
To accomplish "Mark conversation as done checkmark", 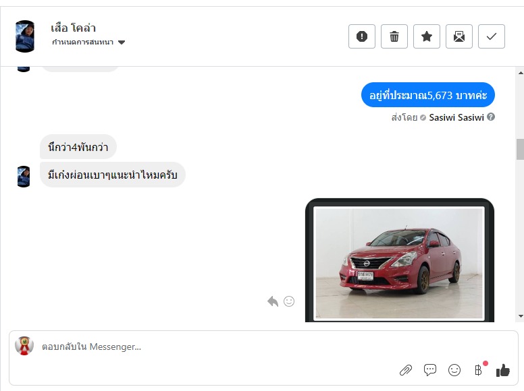I will click(x=492, y=36).
